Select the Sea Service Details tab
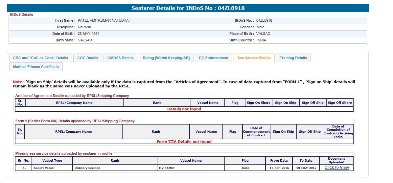The image size is (393, 183). coord(254,58)
